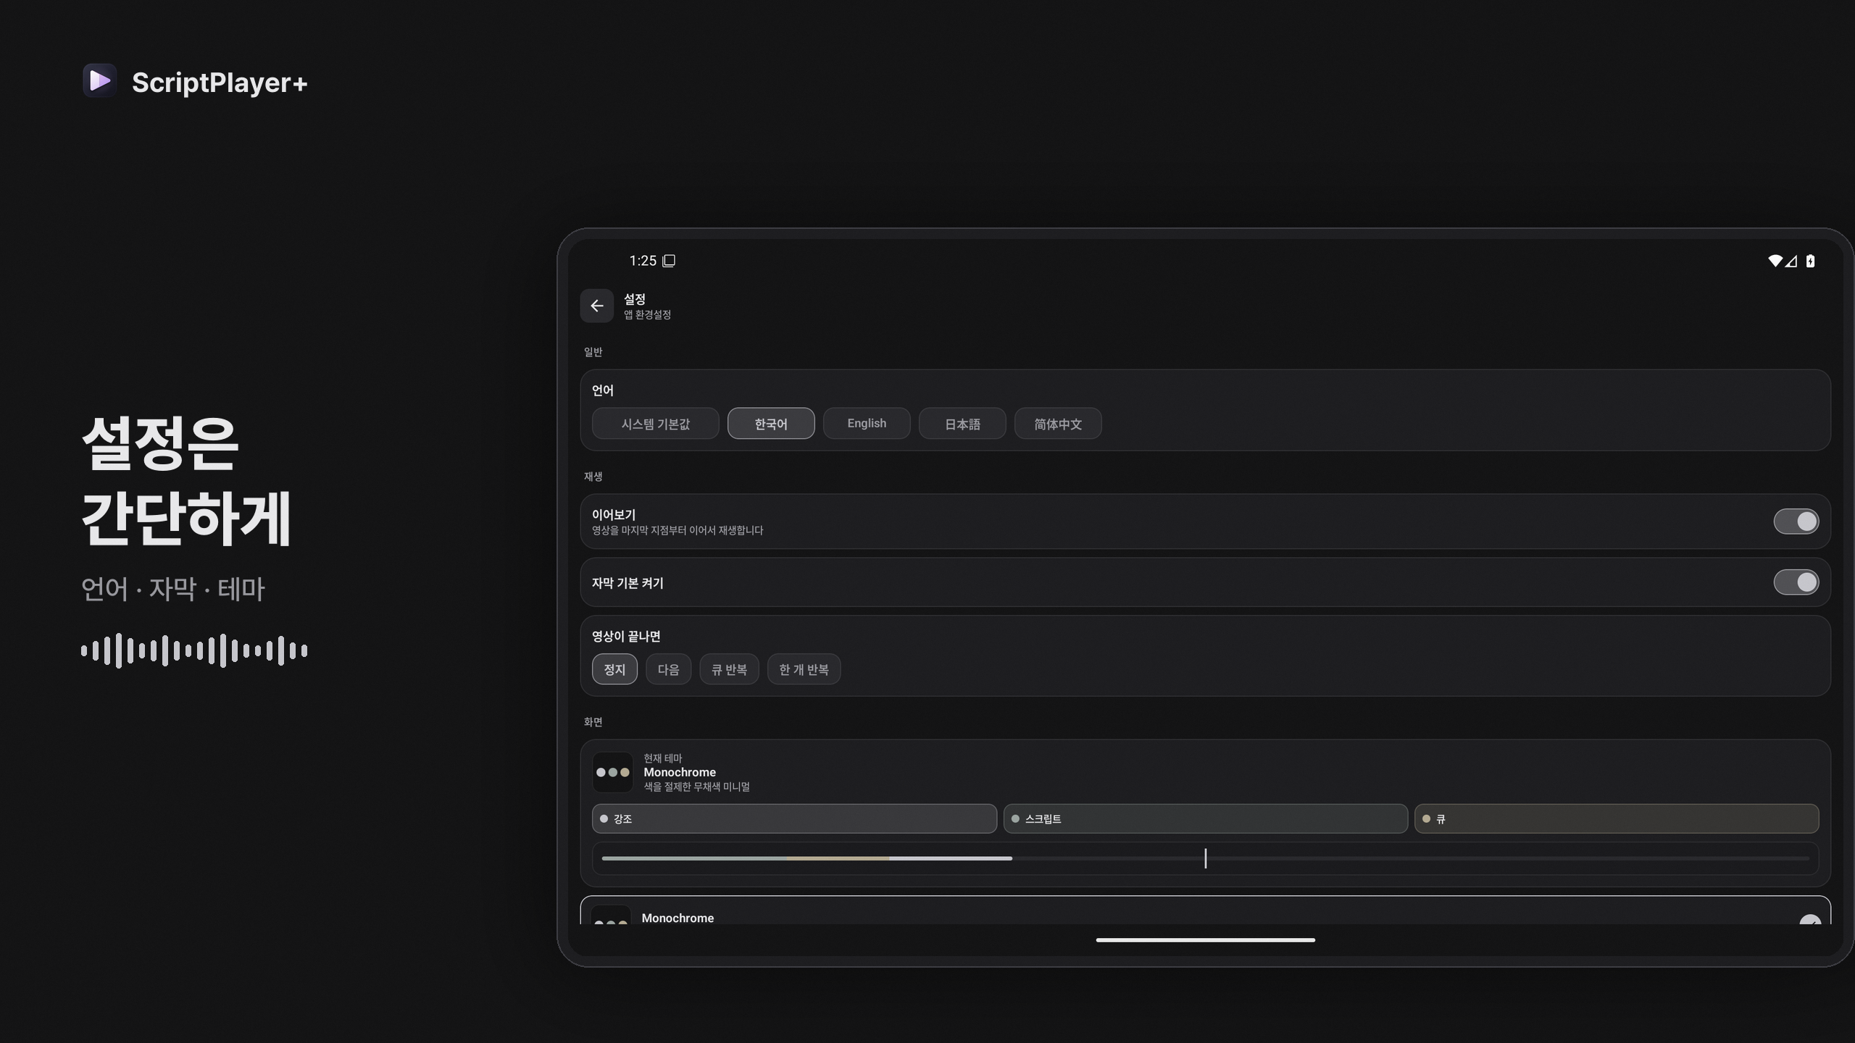Click the 색을 절제한 무채색 미니멀 description
Screen dimensions: 1855x1043
point(696,787)
